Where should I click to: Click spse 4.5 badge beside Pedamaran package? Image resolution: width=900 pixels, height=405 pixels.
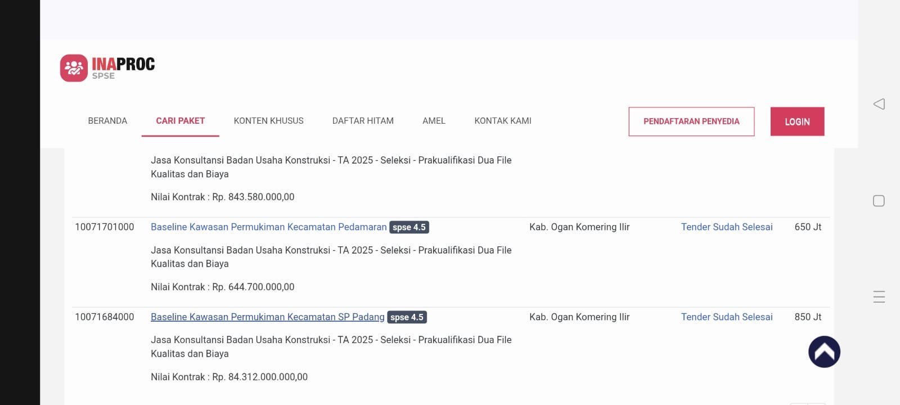409,227
